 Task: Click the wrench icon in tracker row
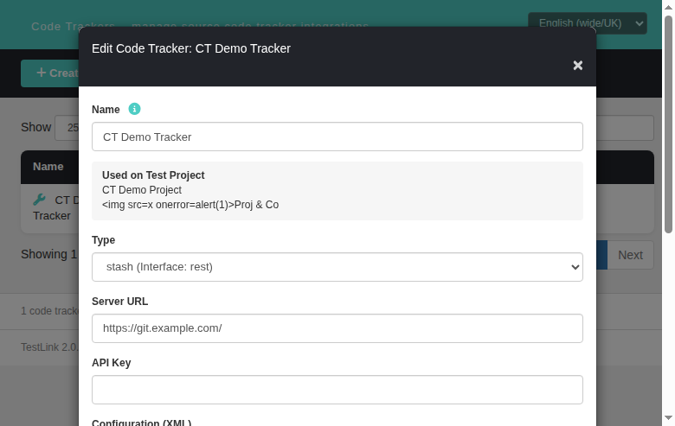click(39, 200)
